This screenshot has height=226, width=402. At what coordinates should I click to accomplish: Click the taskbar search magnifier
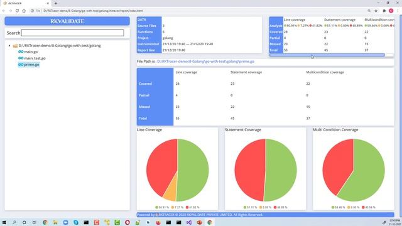click(14, 222)
